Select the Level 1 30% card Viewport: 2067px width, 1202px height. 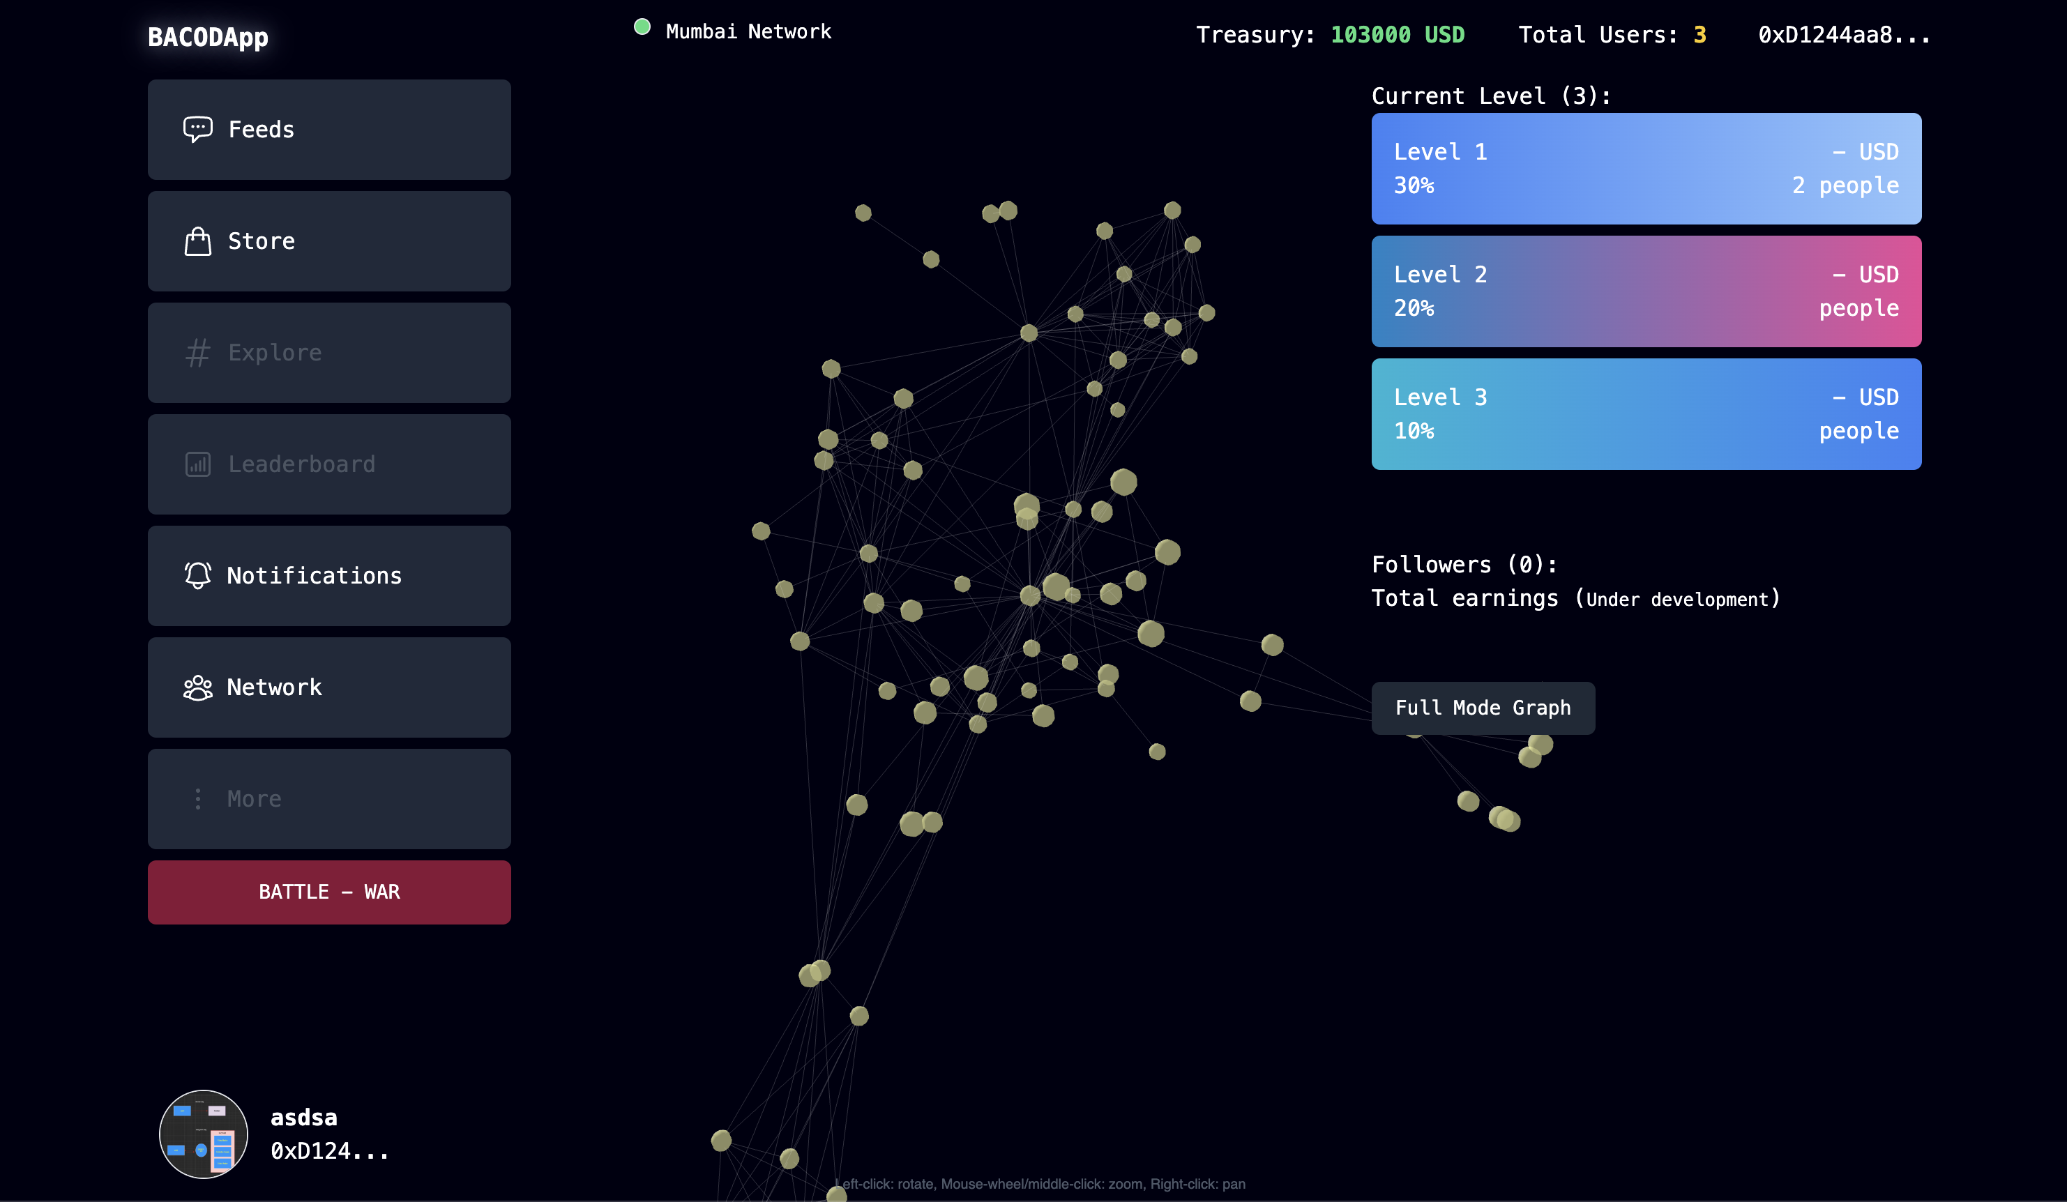point(1645,168)
